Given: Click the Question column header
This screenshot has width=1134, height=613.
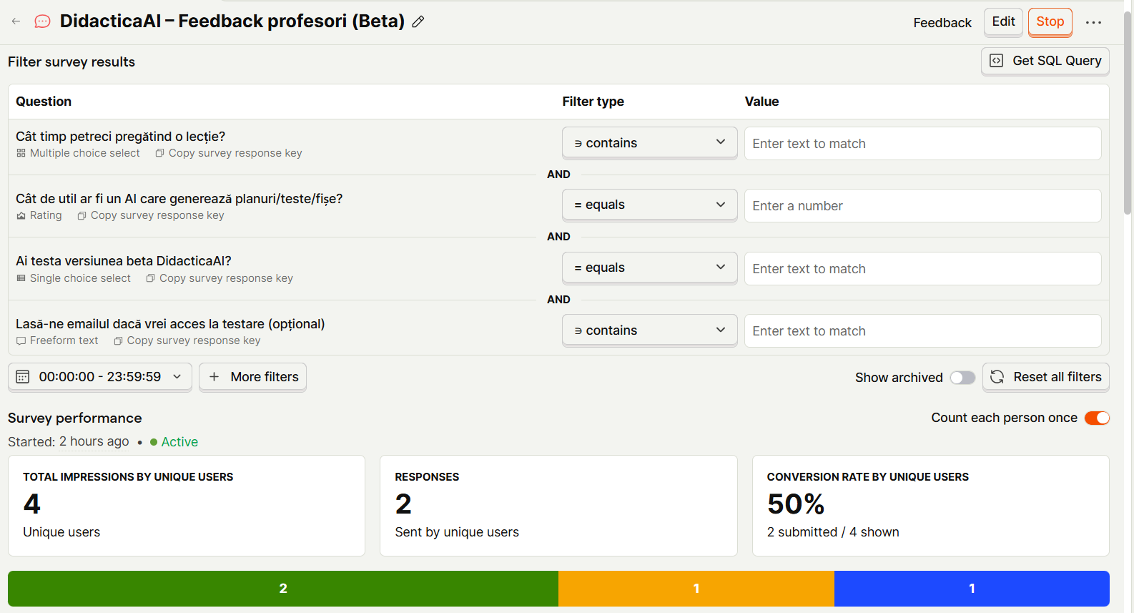Looking at the screenshot, I should point(44,102).
